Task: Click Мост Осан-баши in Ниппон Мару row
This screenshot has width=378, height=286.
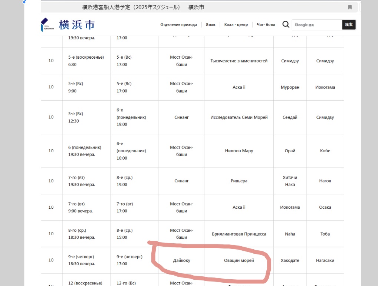Action: pyautogui.click(x=181, y=150)
